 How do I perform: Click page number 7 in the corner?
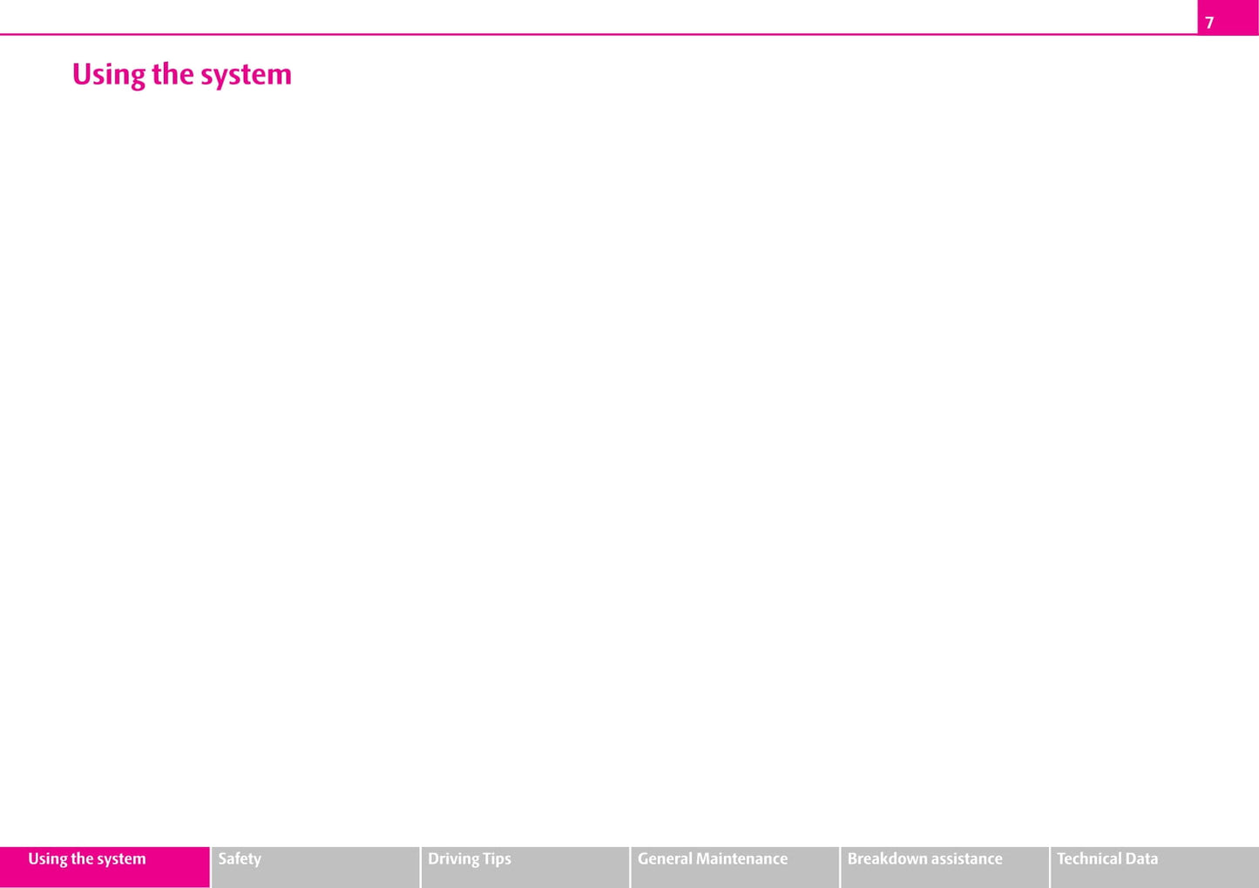point(1209,23)
